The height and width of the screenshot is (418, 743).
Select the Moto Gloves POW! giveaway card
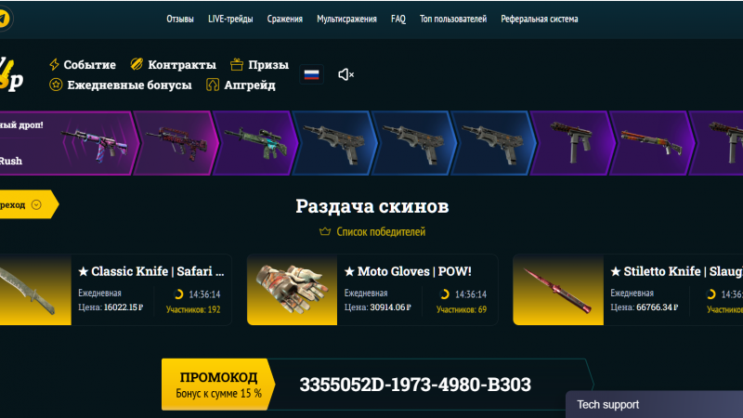372,290
